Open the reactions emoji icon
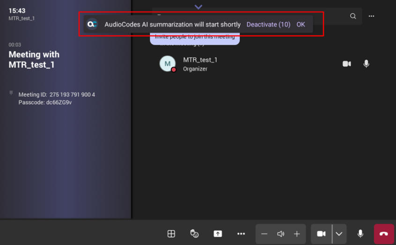Image resolution: width=396 pixels, height=245 pixels. [194, 234]
